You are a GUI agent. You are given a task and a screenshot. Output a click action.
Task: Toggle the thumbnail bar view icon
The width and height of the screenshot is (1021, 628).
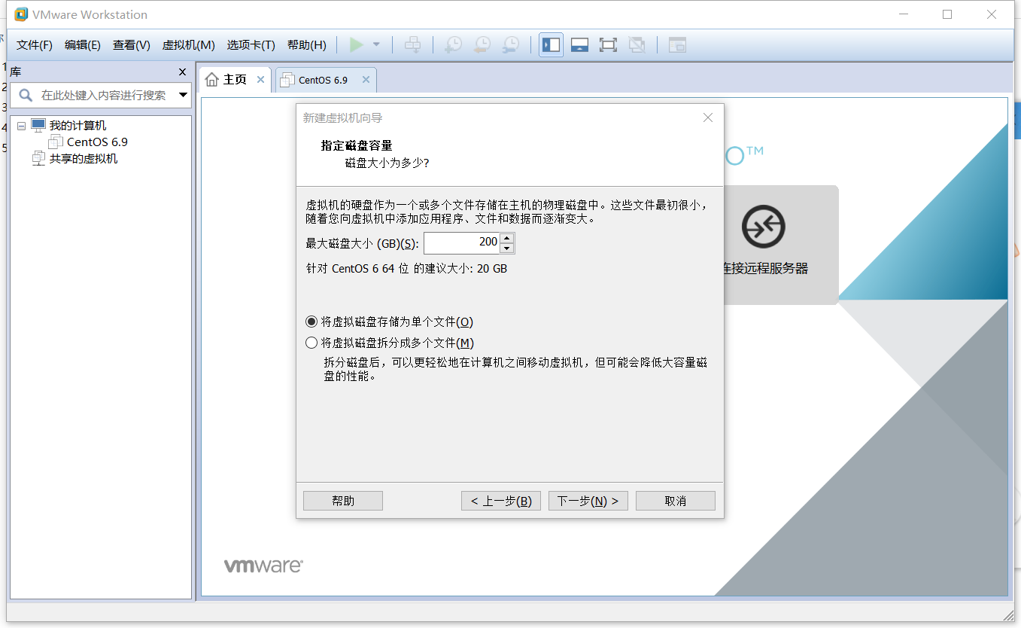click(x=579, y=45)
